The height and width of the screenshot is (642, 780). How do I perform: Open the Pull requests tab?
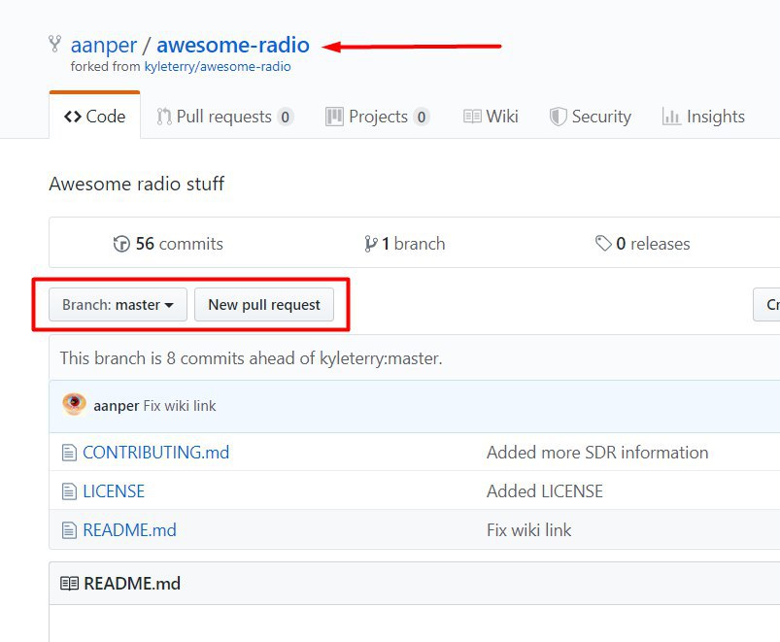click(224, 117)
